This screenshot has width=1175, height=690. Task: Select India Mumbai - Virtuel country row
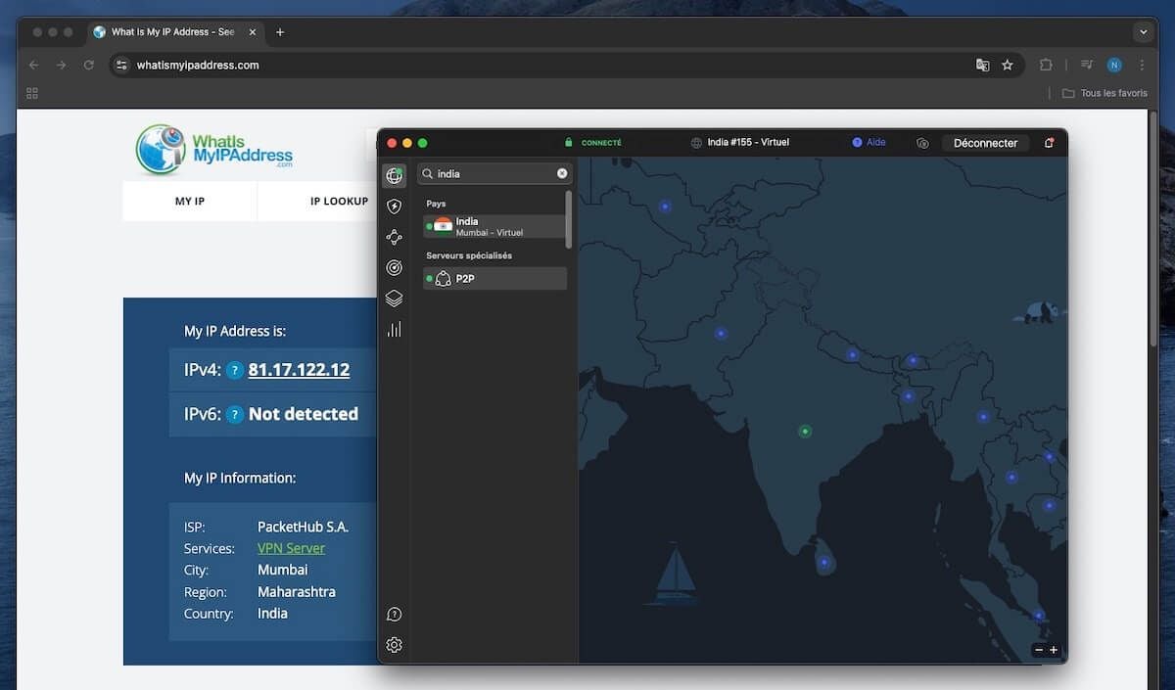(x=494, y=227)
